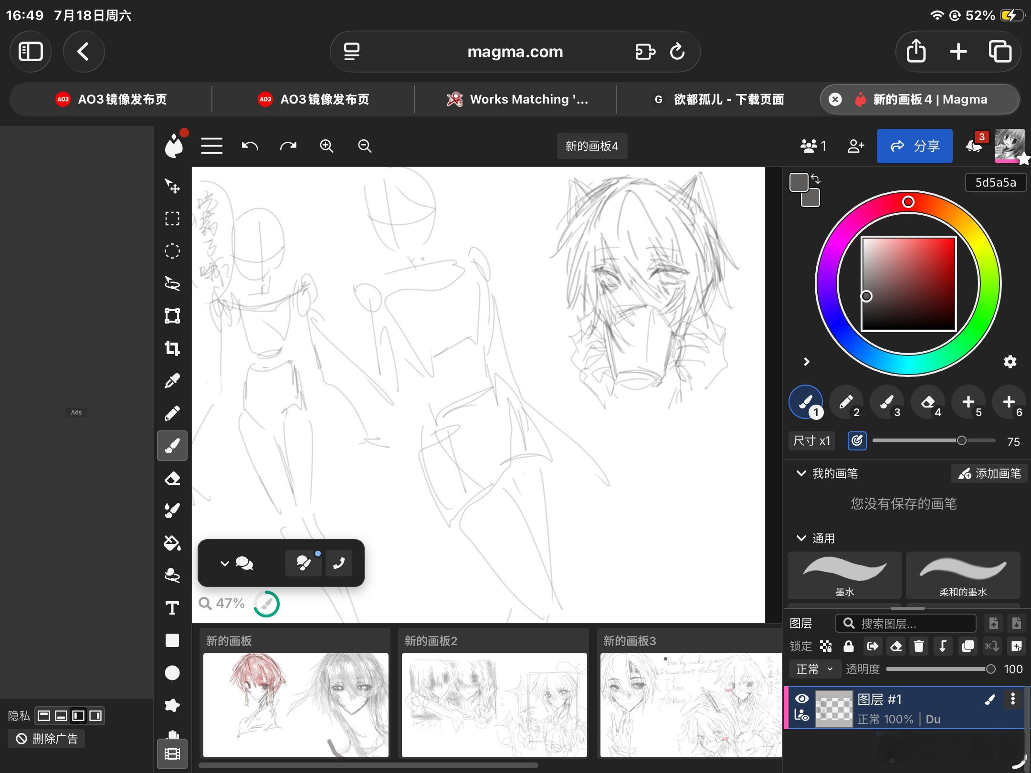The height and width of the screenshot is (773, 1031).
Task: Open the voice call phone icon
Action: (x=339, y=563)
